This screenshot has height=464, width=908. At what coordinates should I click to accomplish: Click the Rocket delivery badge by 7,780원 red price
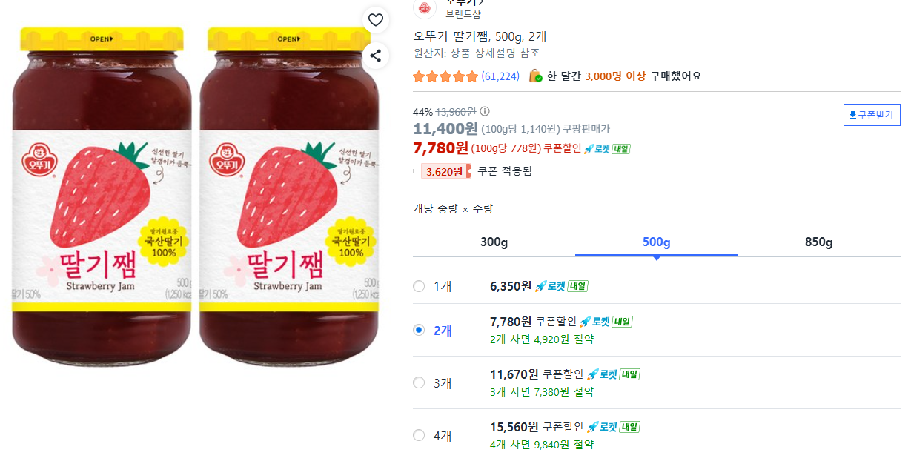point(607,148)
